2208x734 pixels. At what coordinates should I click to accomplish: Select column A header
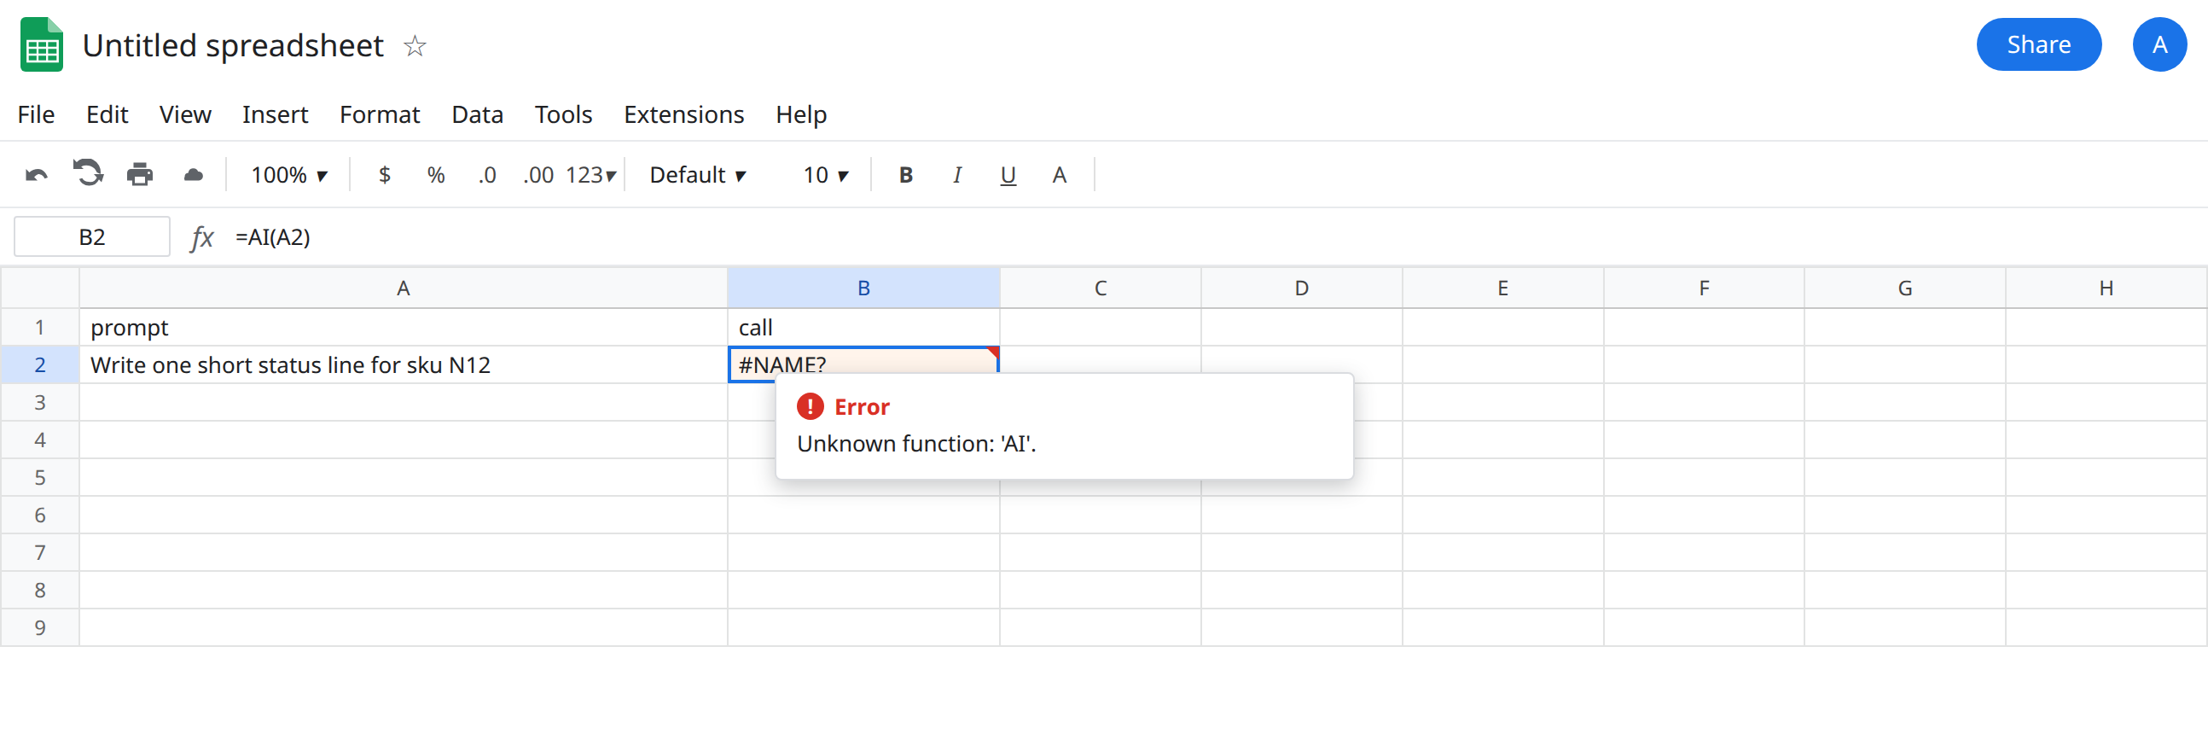[x=403, y=288]
